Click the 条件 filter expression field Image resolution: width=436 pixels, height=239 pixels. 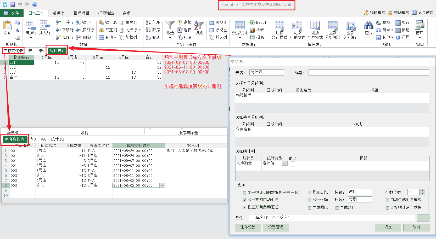(x=332, y=218)
